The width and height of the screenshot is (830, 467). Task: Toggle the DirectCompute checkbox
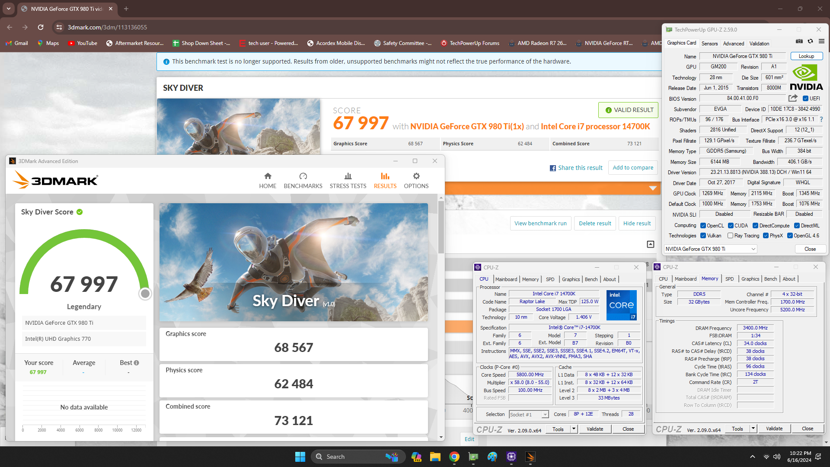[x=756, y=226]
